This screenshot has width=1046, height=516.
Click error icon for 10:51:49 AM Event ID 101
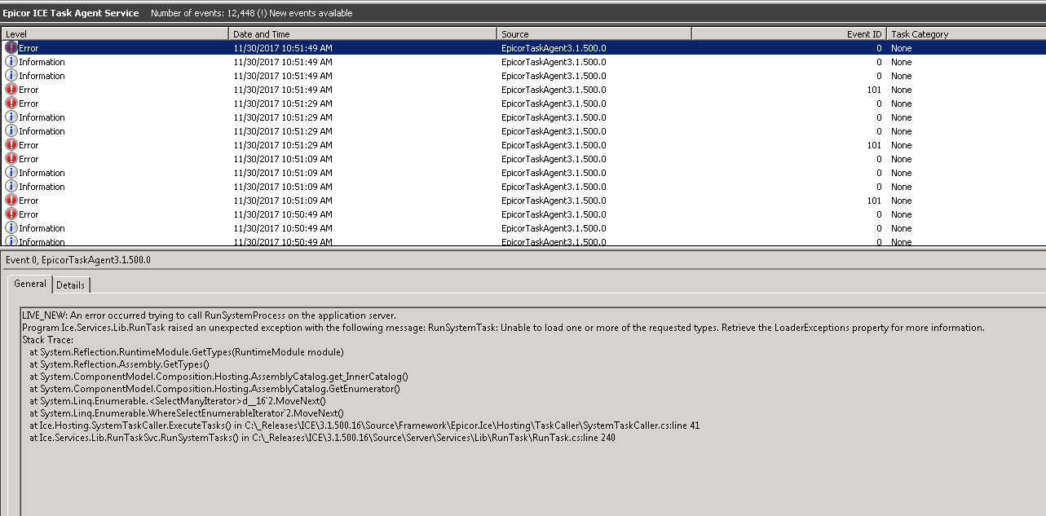[11, 90]
